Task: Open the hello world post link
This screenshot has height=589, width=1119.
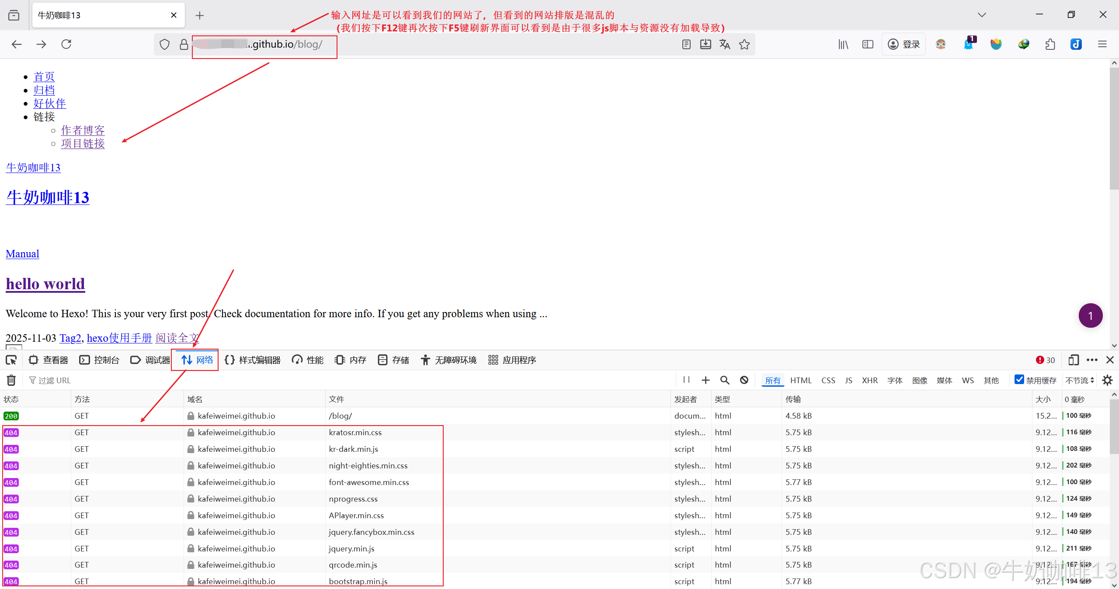Action: (x=45, y=284)
